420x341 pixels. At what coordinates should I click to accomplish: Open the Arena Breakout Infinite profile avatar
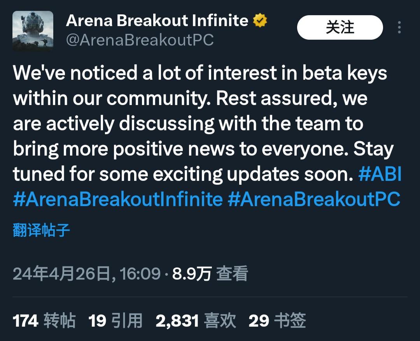point(33,31)
